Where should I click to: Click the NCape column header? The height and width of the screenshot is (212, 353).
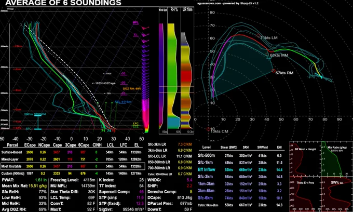(x=44, y=145)
